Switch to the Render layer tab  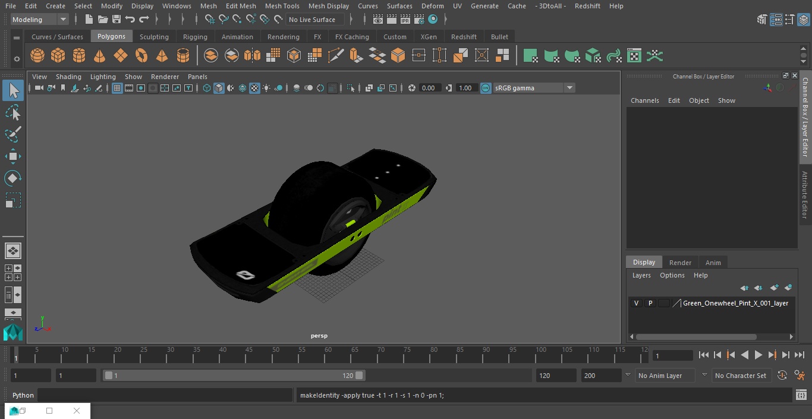[680, 263]
